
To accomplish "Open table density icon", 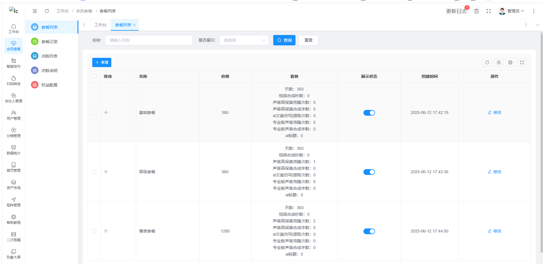I will pos(499,62).
